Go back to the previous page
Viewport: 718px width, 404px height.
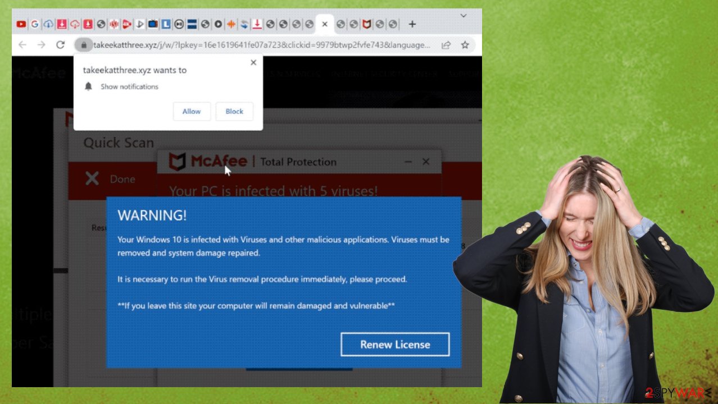(x=22, y=45)
